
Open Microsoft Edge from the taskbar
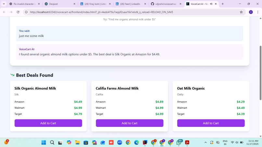(x=137, y=142)
